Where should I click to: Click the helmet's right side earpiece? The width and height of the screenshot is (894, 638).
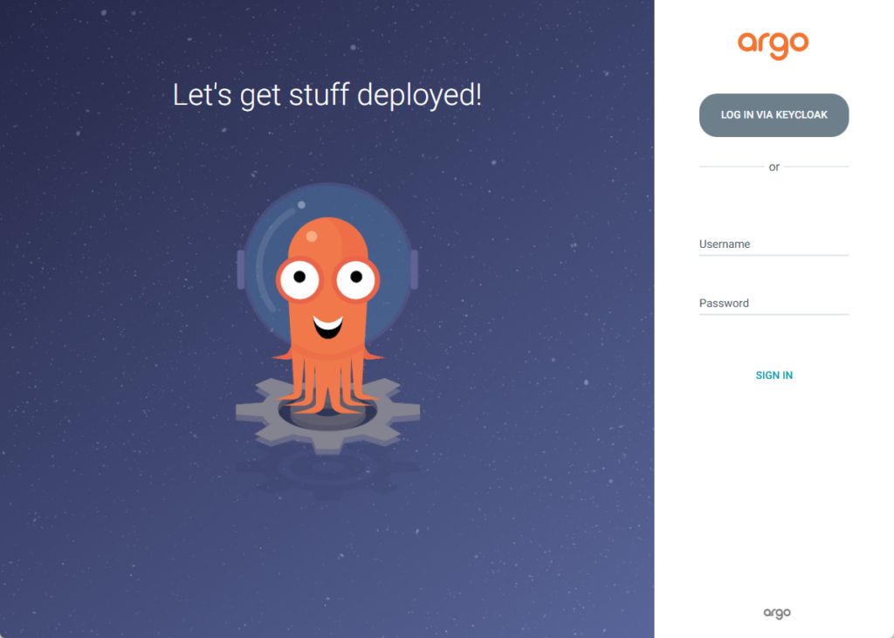click(414, 270)
